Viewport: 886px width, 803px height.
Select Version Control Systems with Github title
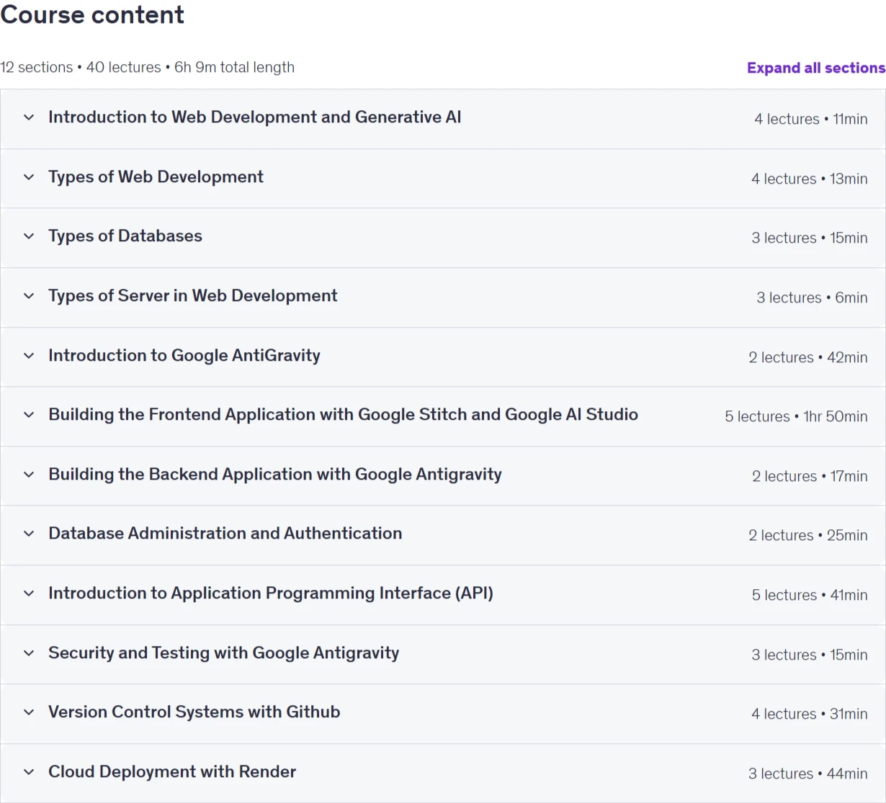194,712
